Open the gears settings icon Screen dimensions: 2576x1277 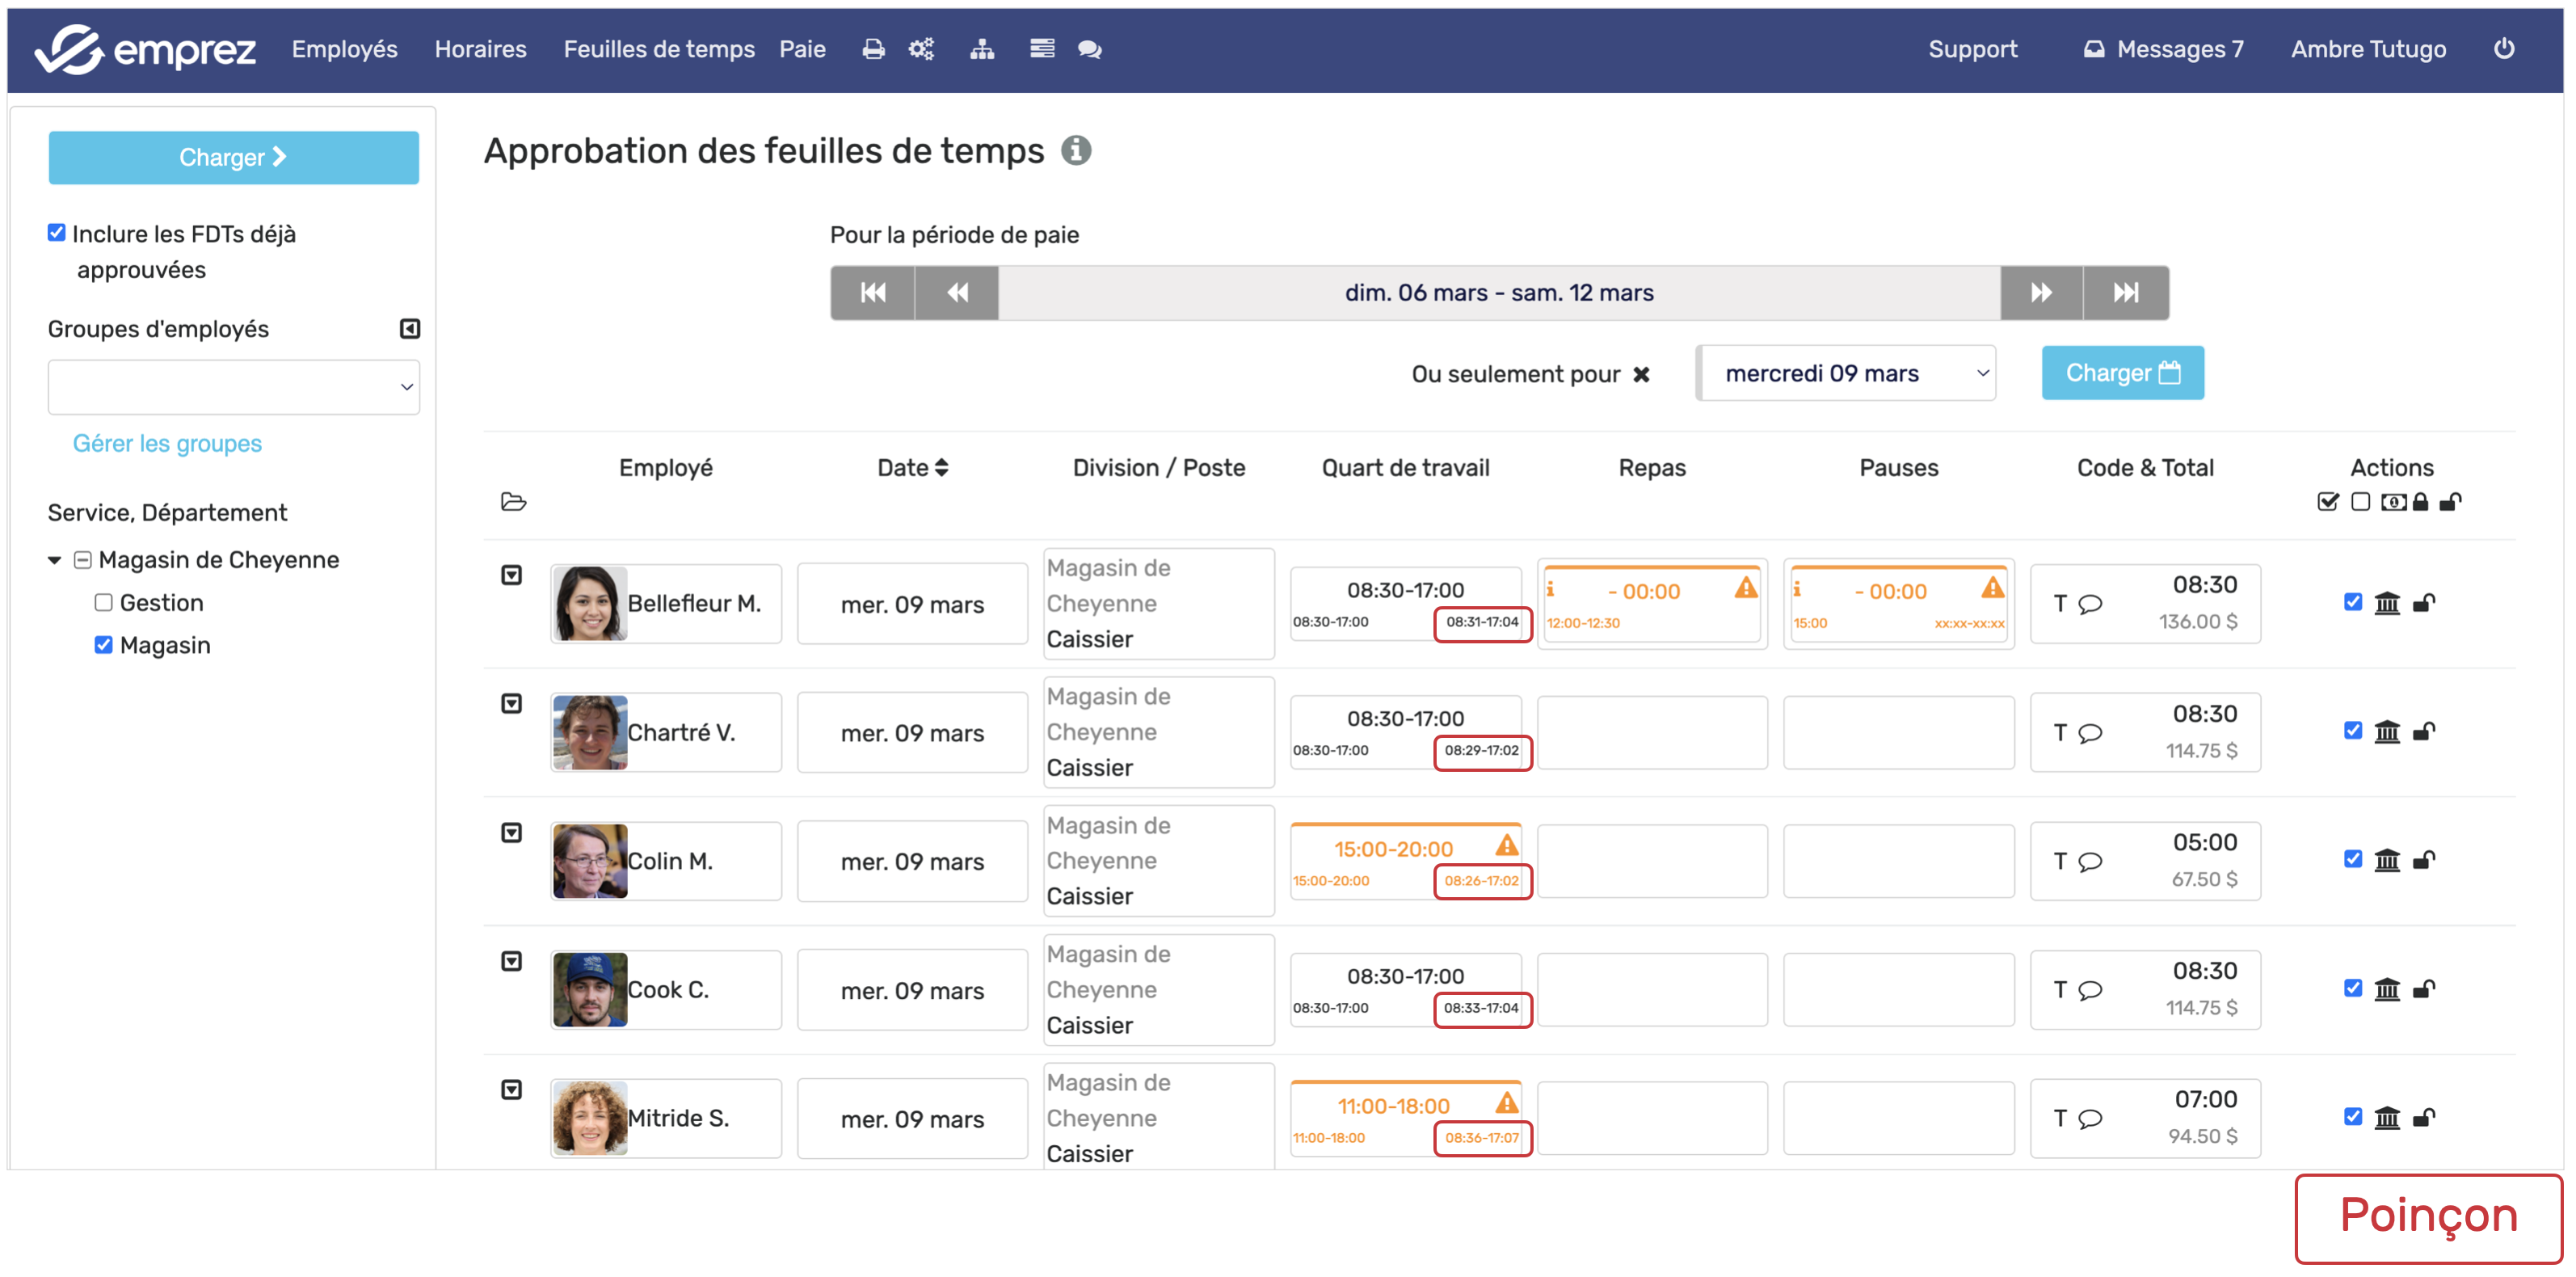[921, 49]
